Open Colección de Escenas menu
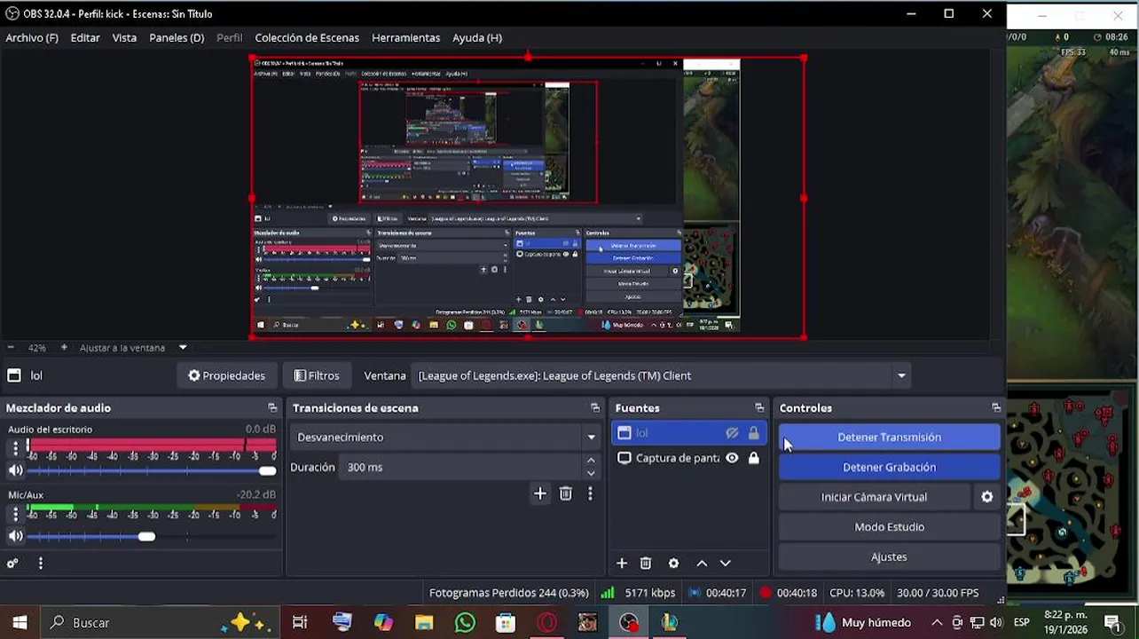Viewport: 1139px width, 639px height. coord(307,37)
